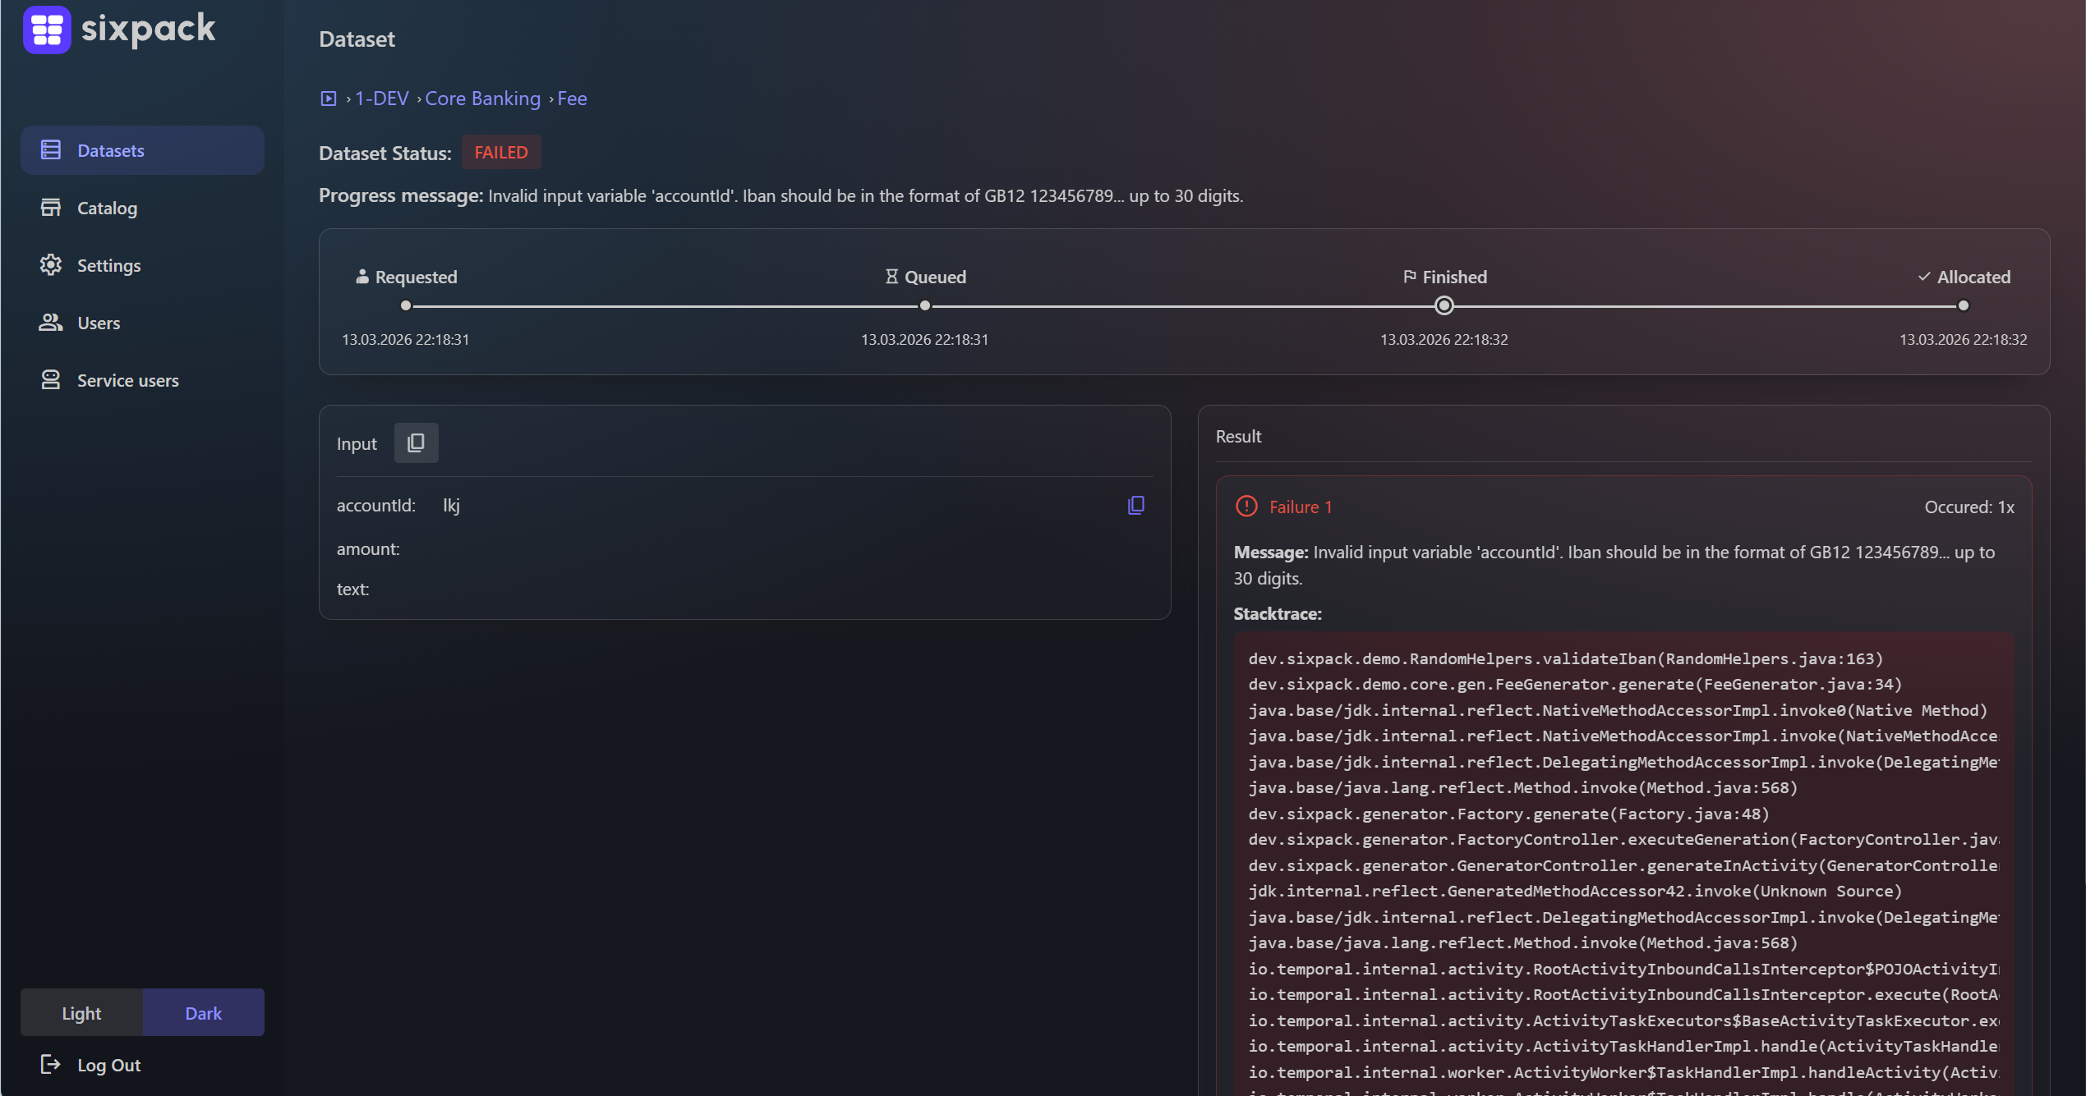Click the Failure 1 warning icon

coord(1246,507)
